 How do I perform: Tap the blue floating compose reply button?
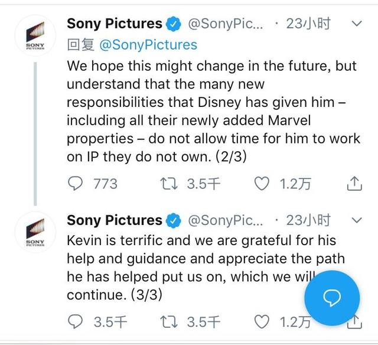pos(332,298)
